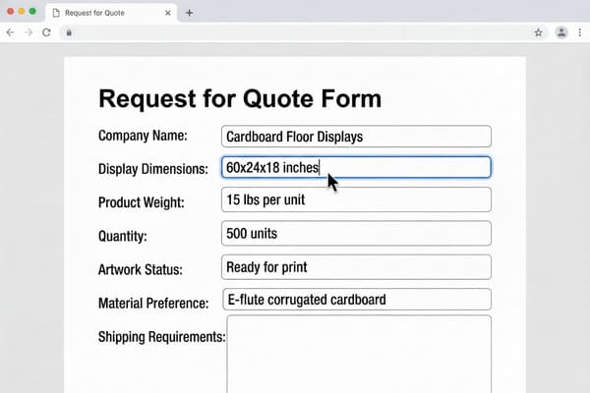590x393 pixels.
Task: Click the Artwork Status label
Action: click(x=141, y=269)
